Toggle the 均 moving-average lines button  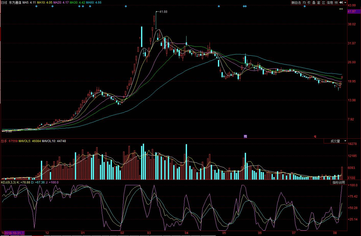coord(304,3)
